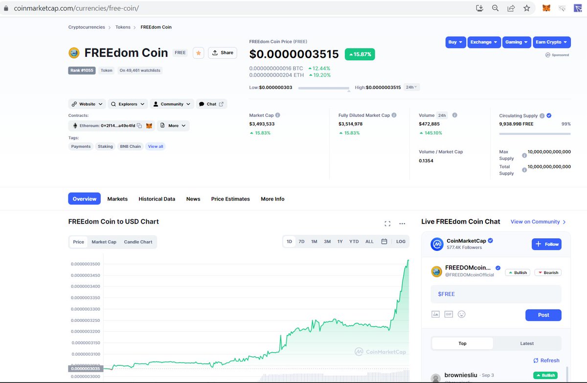This screenshot has height=383, width=587.
Task: Switch to Candle Chart view
Action: pyautogui.click(x=138, y=242)
